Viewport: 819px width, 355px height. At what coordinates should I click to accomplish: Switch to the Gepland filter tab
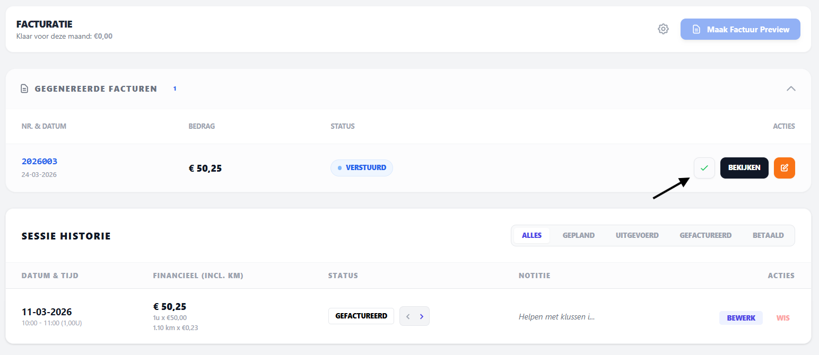click(x=578, y=235)
